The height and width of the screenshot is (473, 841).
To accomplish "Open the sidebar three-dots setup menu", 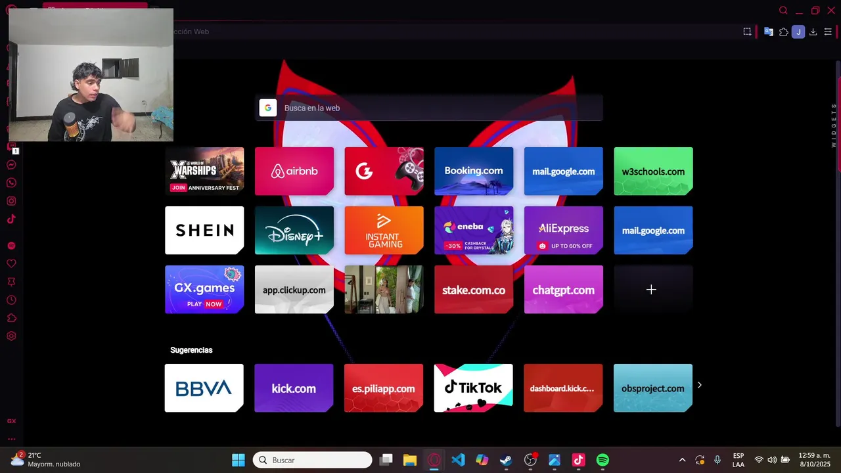I will point(11,439).
